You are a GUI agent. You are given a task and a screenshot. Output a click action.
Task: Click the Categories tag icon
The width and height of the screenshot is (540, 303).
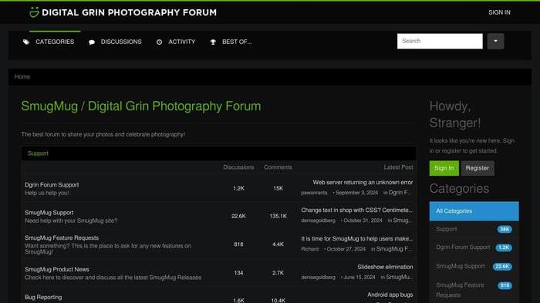tap(26, 42)
